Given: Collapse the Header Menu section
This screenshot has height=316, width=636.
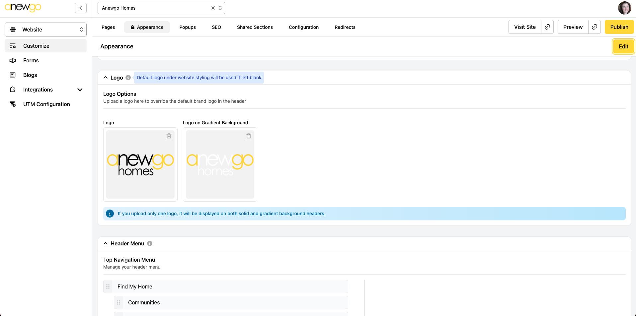Looking at the screenshot, I should click(106, 243).
